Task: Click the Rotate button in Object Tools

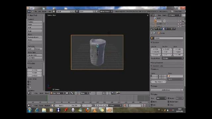Action: [35, 24]
